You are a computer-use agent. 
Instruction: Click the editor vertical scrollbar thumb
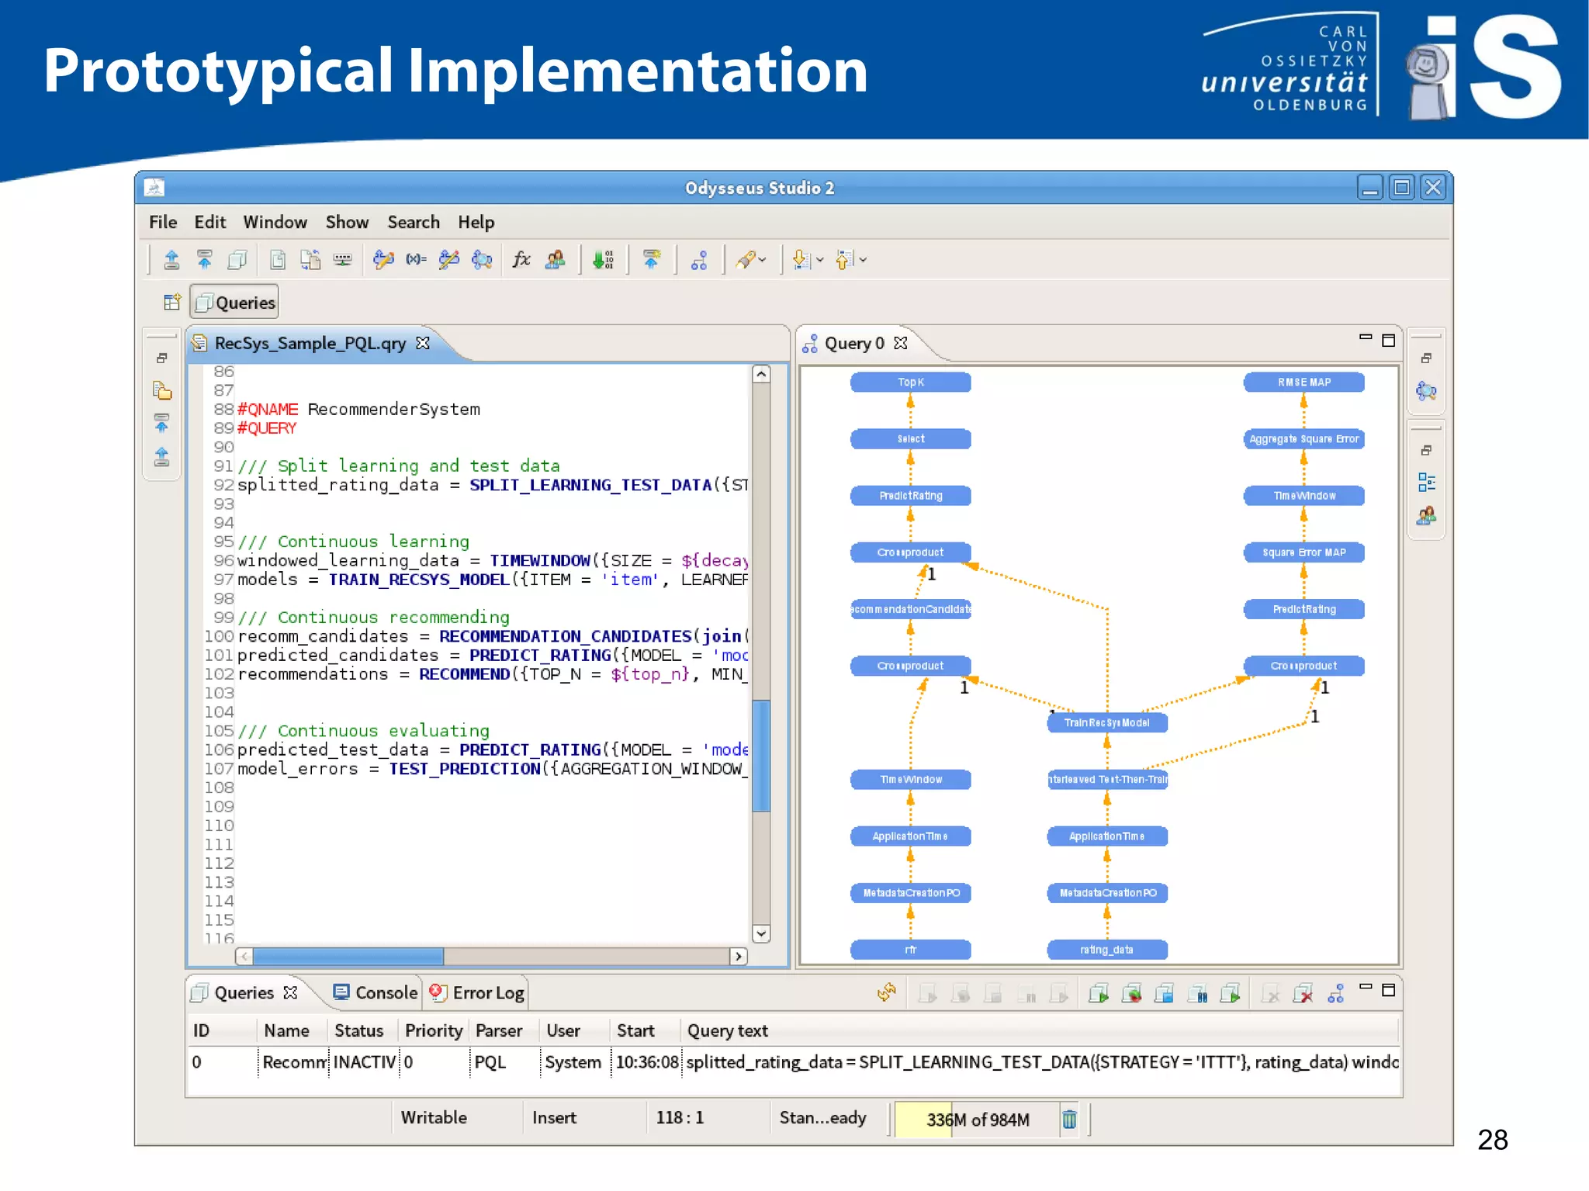(761, 756)
